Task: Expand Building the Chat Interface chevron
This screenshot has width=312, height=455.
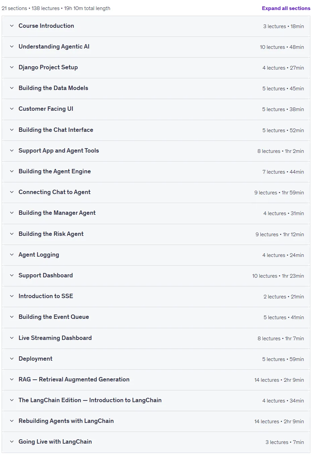Action: (12, 130)
